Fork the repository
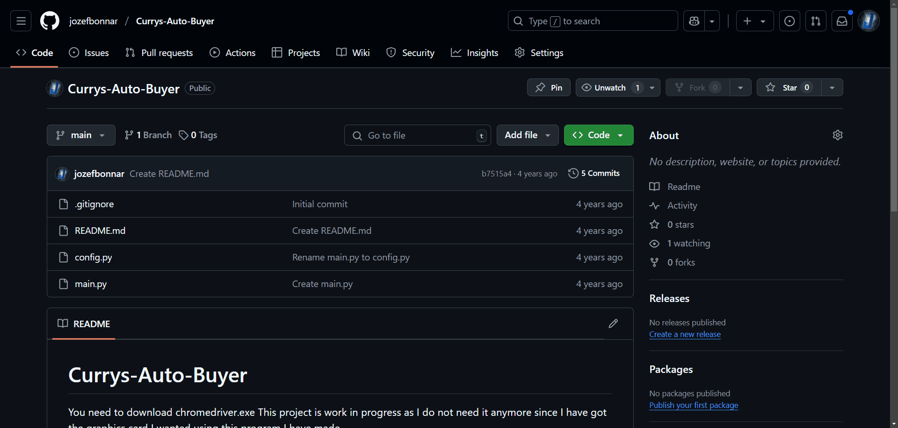The width and height of the screenshot is (898, 428). (697, 87)
